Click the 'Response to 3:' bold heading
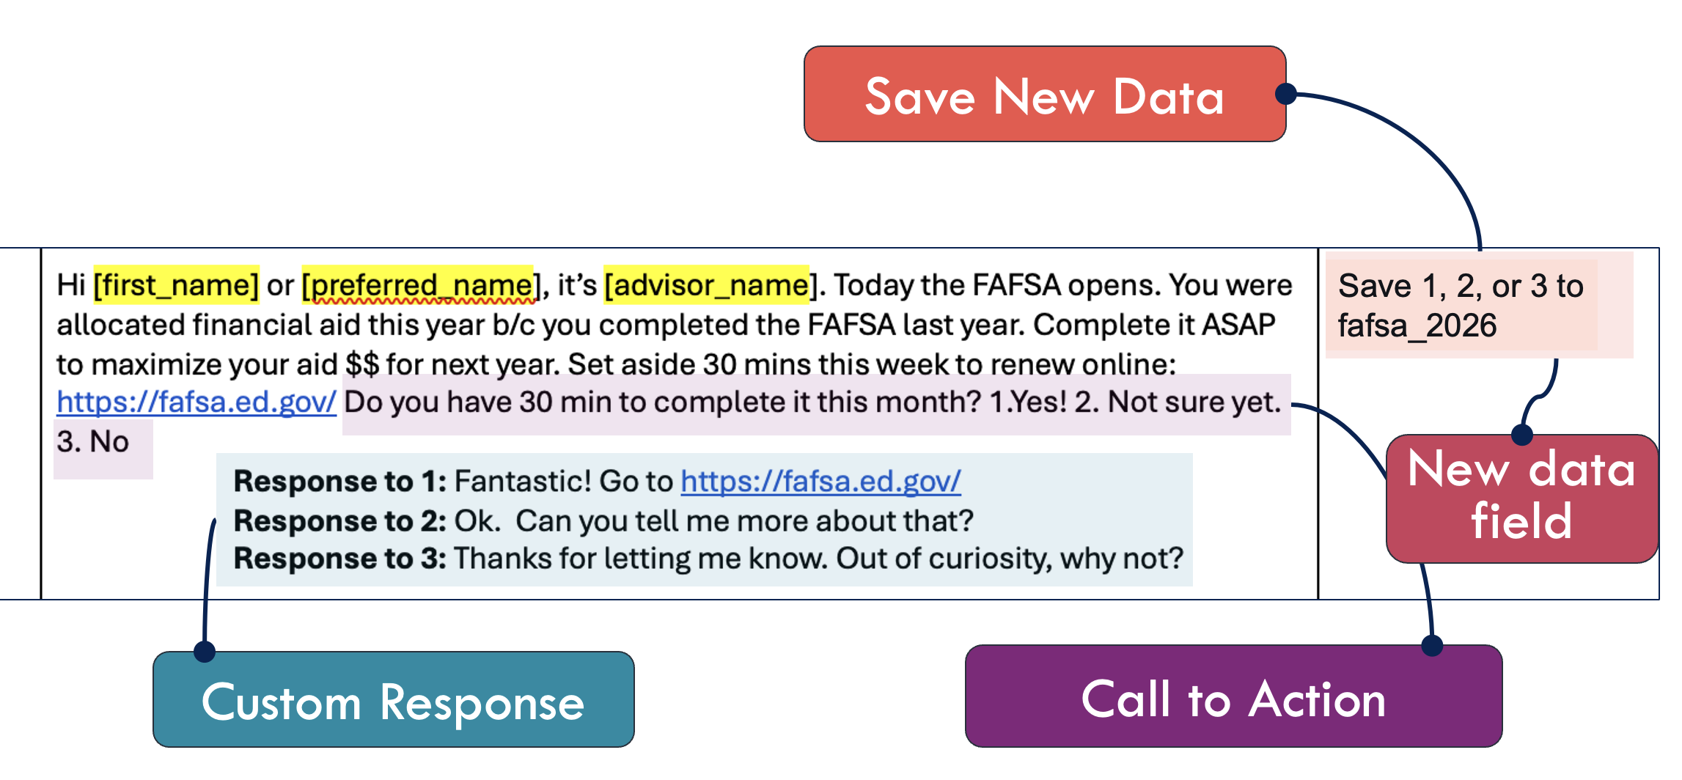Image resolution: width=1682 pixels, height=780 pixels. [x=340, y=559]
